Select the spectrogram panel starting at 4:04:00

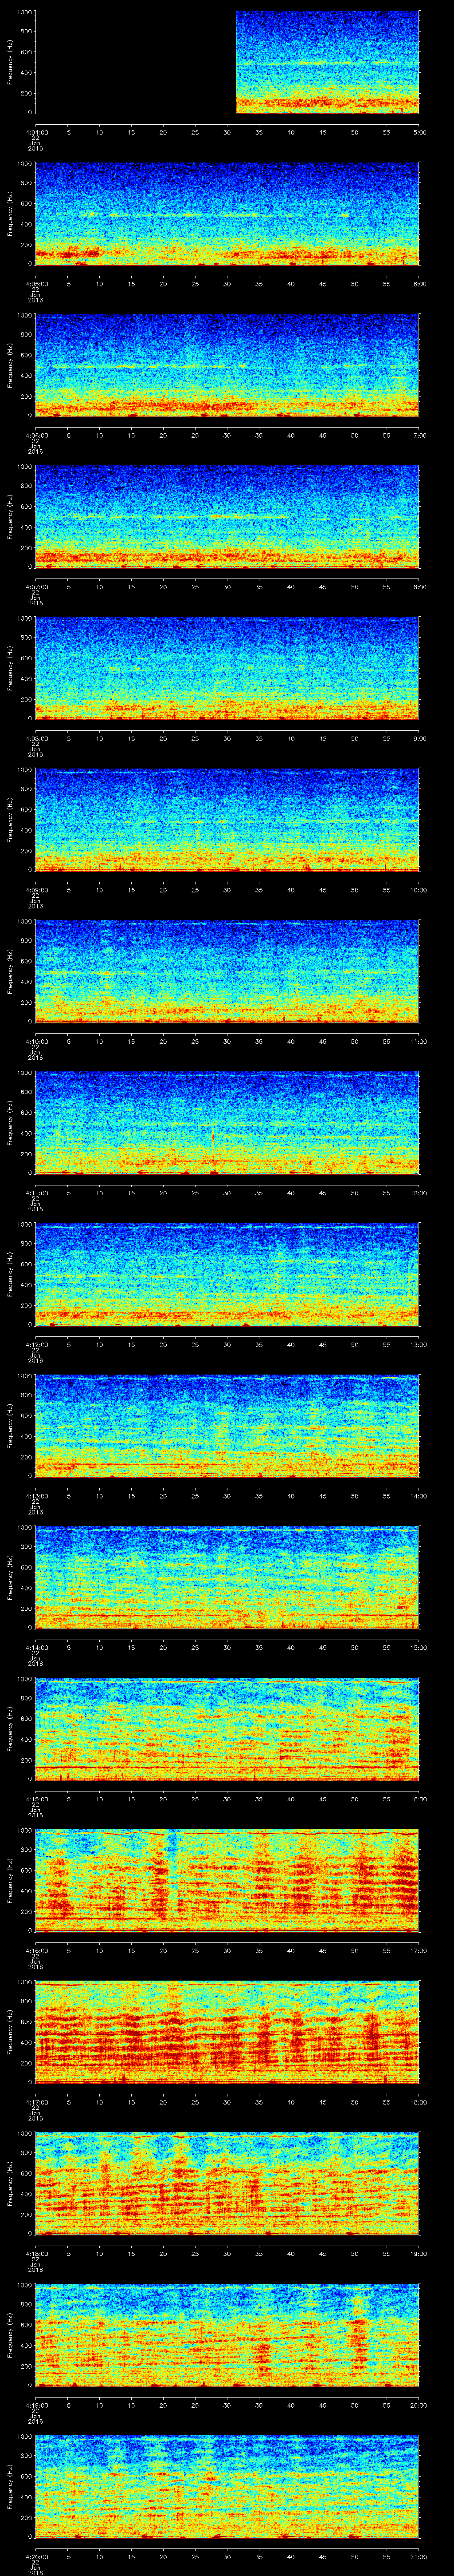point(227,63)
